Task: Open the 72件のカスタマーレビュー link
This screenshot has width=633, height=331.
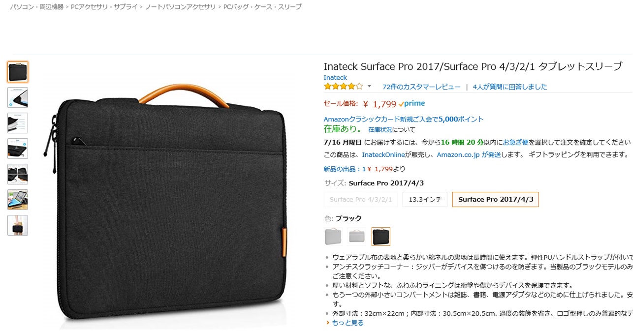Action: coord(421,87)
